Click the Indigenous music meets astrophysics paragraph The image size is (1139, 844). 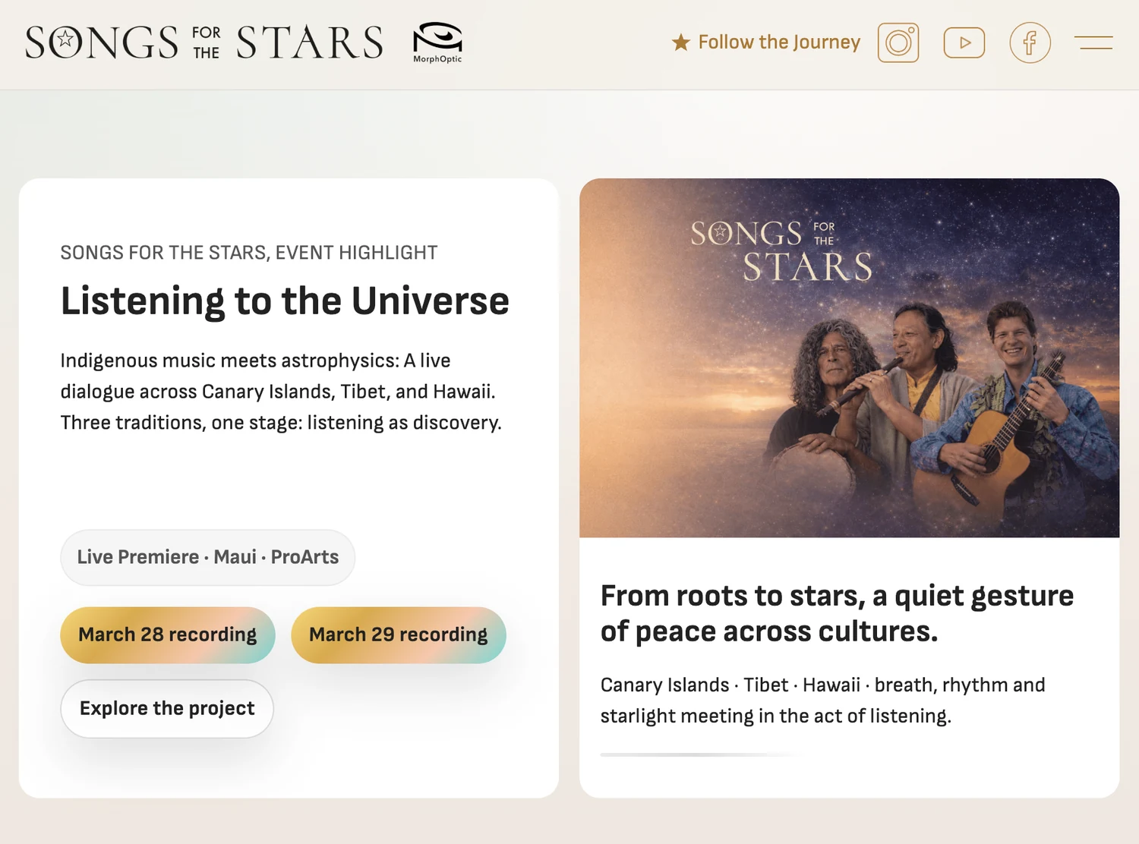(x=281, y=392)
